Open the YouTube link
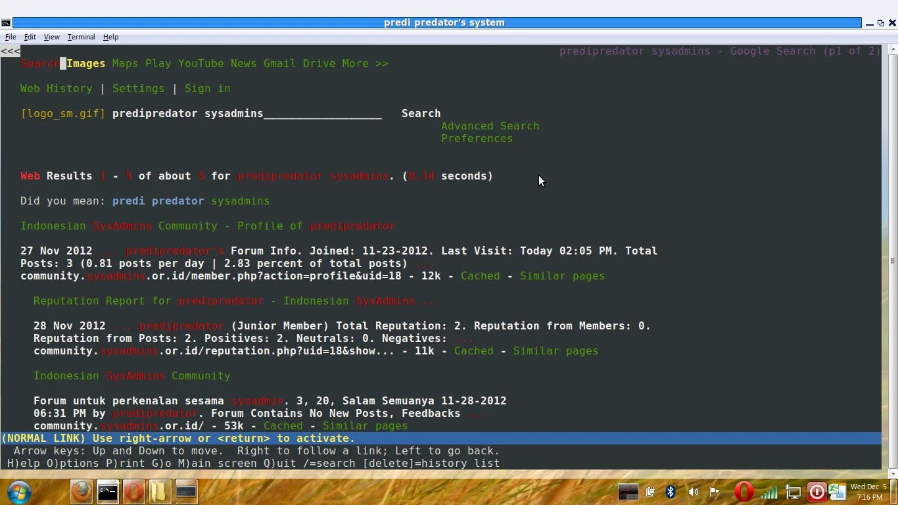The image size is (898, 505). click(201, 64)
